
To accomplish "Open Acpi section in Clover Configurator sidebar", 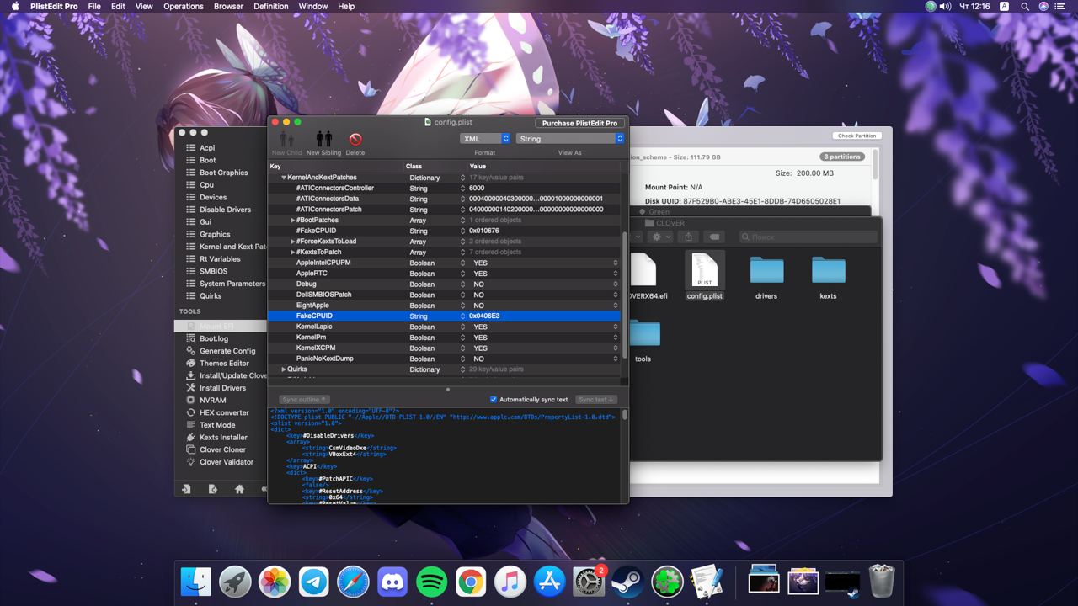I will 207,148.
